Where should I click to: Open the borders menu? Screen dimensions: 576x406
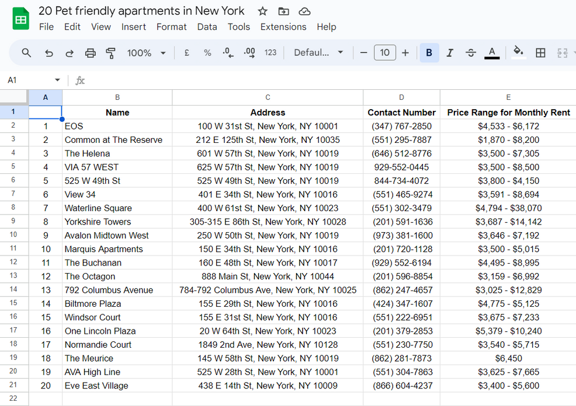point(540,53)
